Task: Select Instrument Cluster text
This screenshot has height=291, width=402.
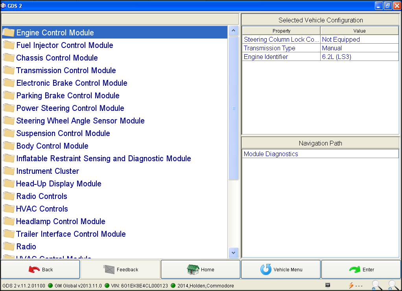Action: click(48, 171)
